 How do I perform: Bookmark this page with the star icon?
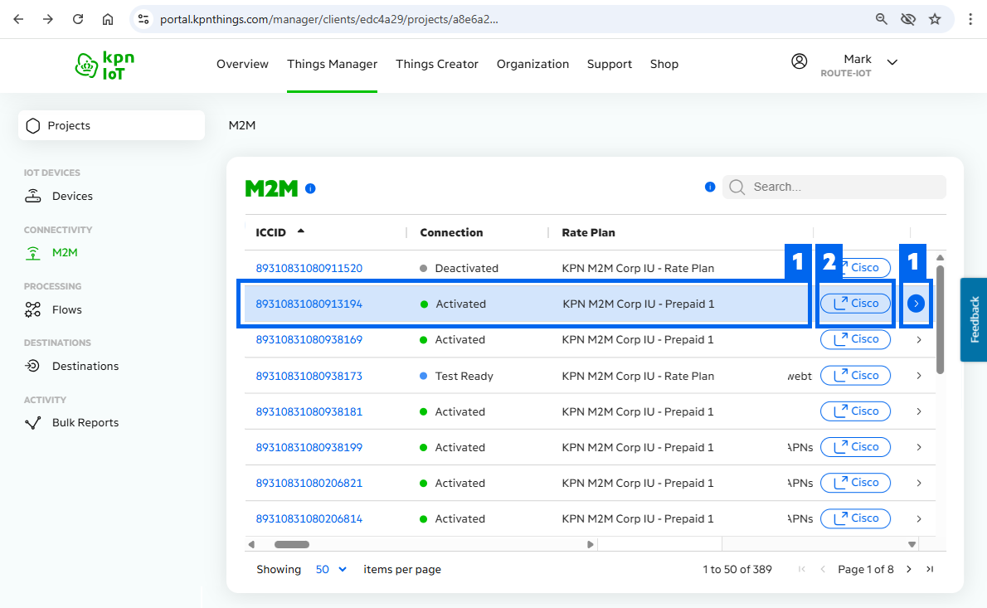[935, 19]
